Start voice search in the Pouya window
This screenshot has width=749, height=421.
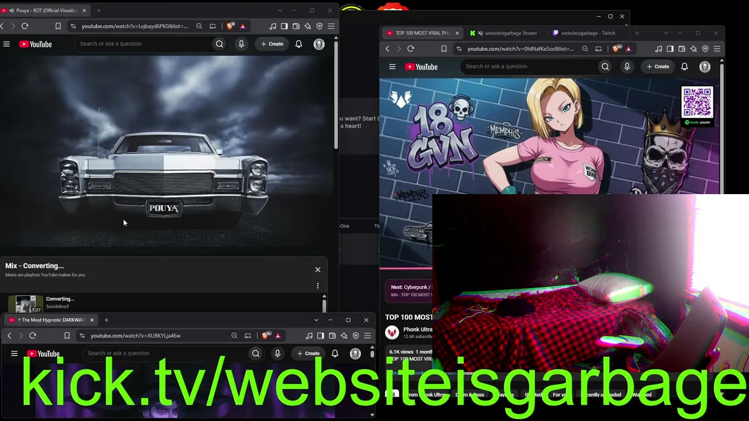[x=241, y=44]
